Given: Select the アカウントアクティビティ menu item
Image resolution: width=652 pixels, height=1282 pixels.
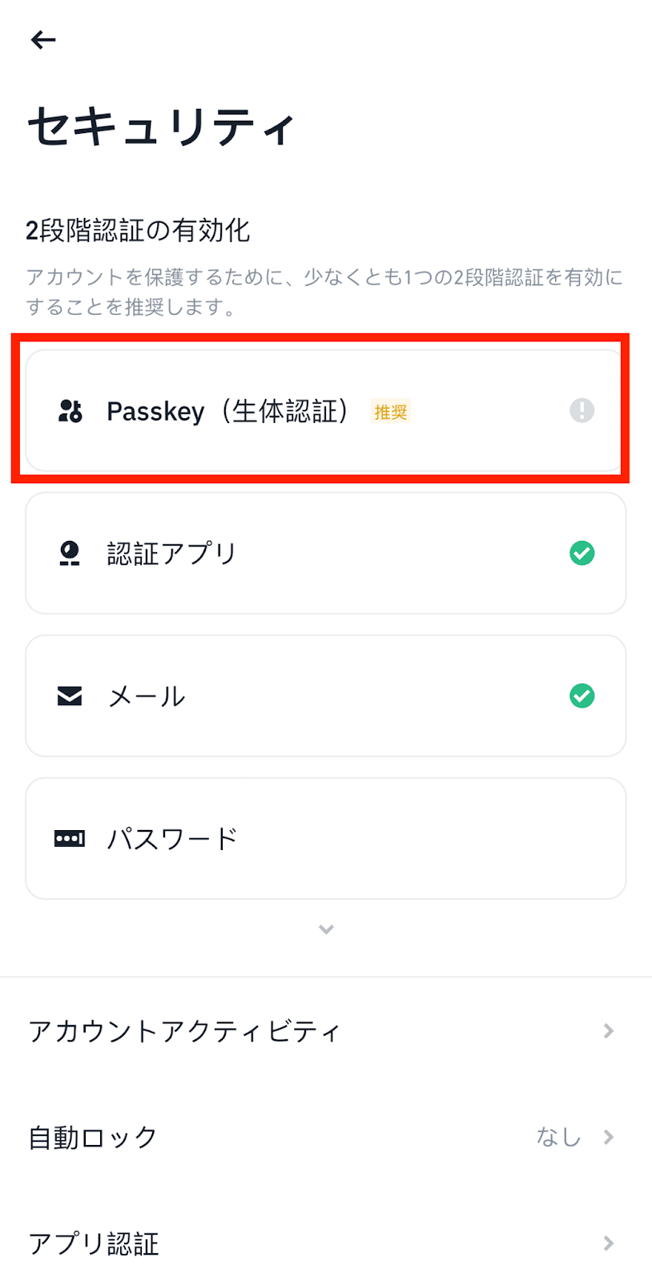Looking at the screenshot, I should point(326,1030).
